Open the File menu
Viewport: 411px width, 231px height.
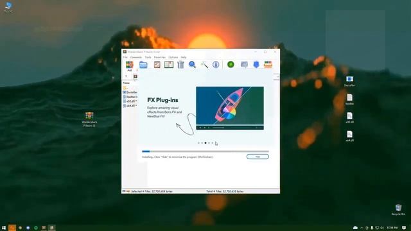click(x=125, y=57)
